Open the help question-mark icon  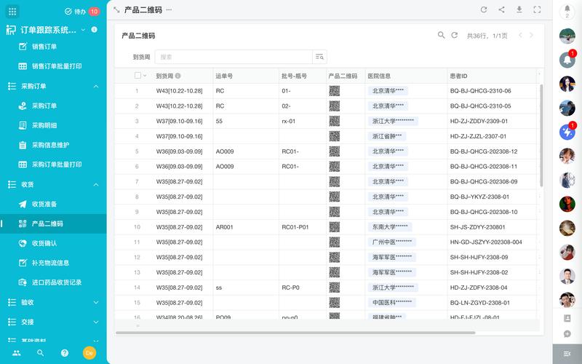click(x=65, y=353)
